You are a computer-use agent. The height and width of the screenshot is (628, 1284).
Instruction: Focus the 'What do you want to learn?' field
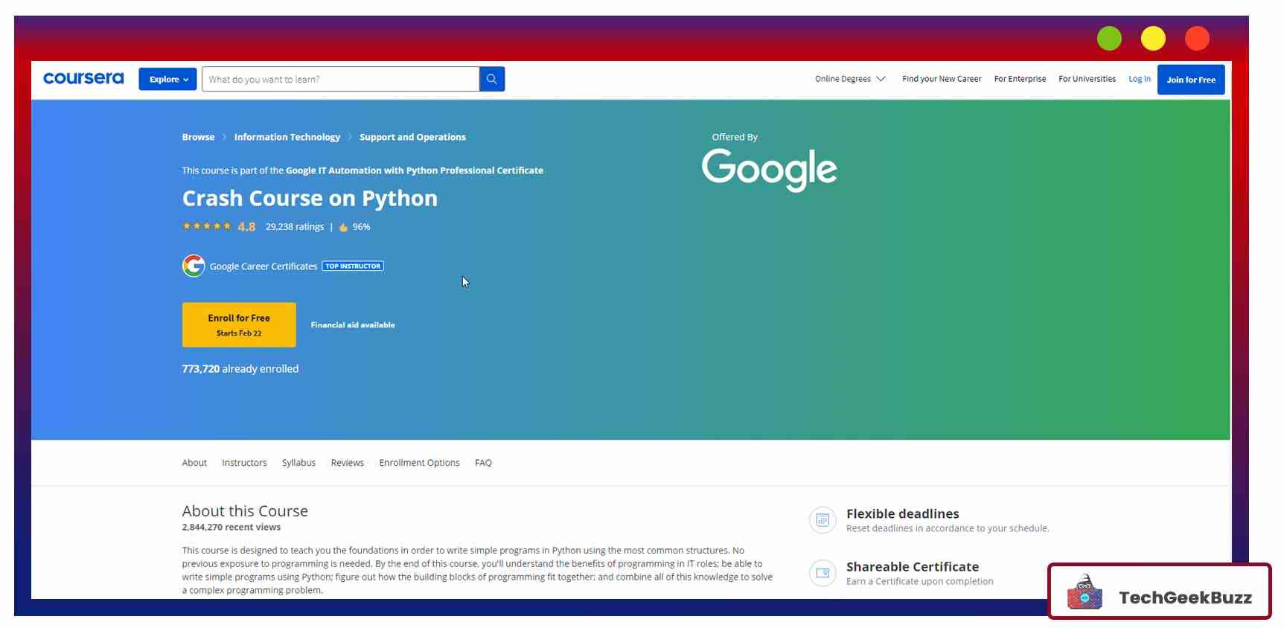tap(340, 79)
